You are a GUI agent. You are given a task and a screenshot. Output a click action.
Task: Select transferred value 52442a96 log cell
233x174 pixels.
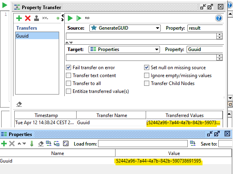(x=185, y=123)
